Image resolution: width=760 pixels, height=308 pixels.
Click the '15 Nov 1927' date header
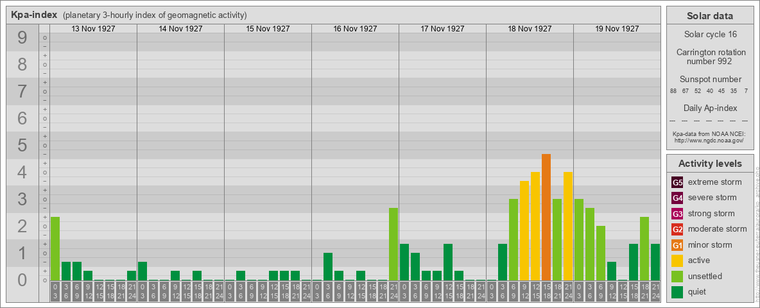pos(268,29)
